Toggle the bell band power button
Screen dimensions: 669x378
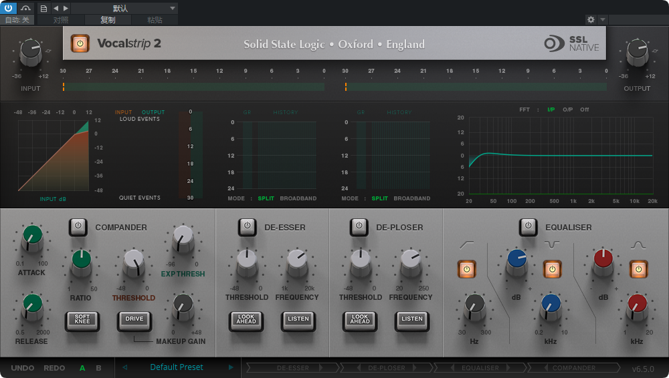[638, 269]
